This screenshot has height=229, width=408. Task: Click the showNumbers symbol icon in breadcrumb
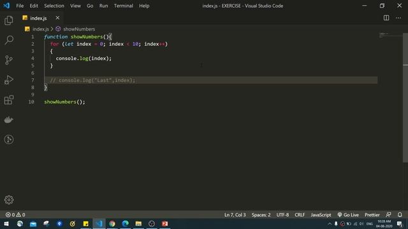pos(58,29)
